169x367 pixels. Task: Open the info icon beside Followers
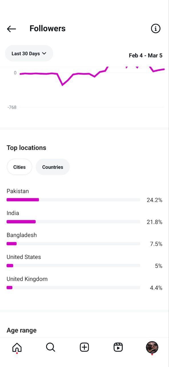click(156, 28)
